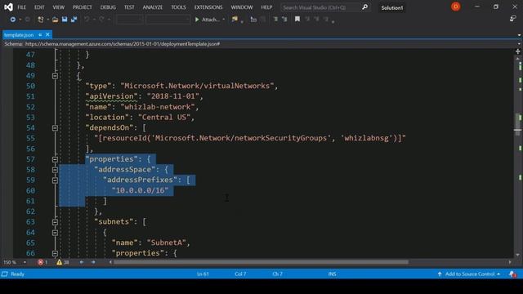Click the Save file icon
Viewport: 523px width, 294px height.
tap(65, 20)
